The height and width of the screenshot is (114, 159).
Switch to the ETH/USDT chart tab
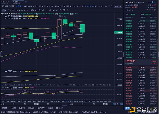pyautogui.click(x=5, y=2)
